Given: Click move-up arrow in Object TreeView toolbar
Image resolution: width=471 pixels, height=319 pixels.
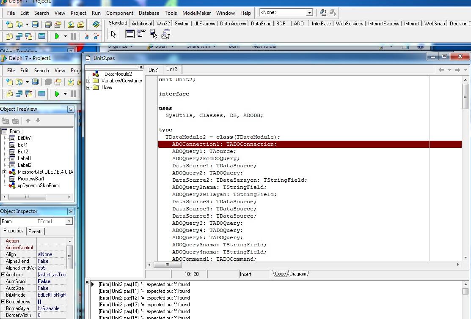Looking at the screenshot, I should pyautogui.click(x=28, y=120).
